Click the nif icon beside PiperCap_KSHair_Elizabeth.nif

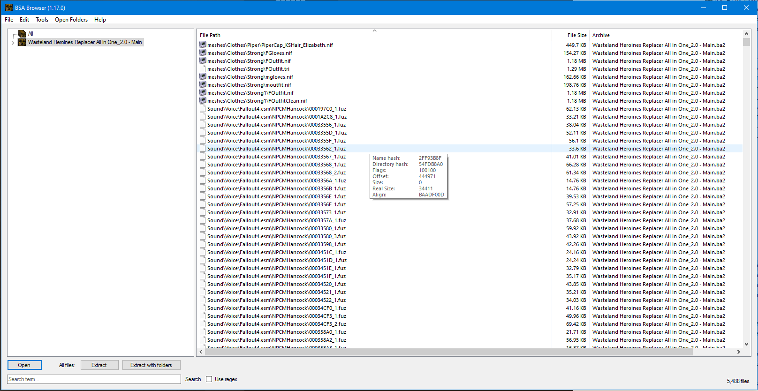pos(203,45)
